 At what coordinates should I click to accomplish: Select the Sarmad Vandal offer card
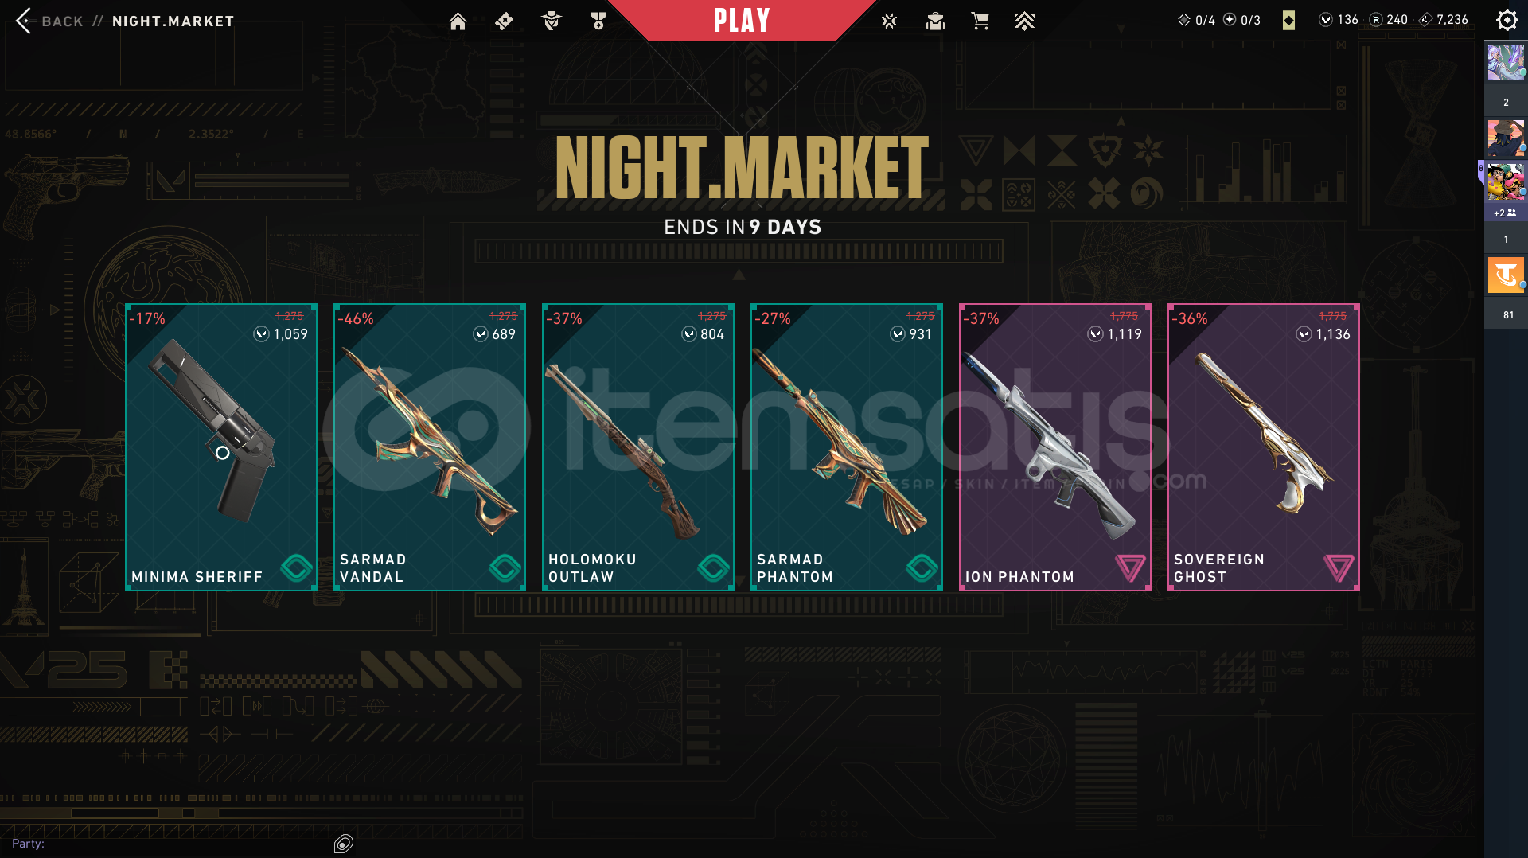[x=430, y=447]
